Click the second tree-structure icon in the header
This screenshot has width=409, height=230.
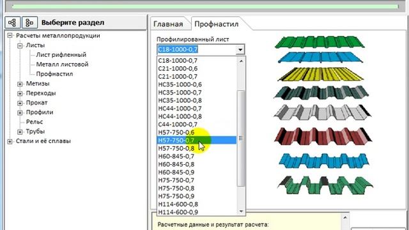[x=30, y=22]
